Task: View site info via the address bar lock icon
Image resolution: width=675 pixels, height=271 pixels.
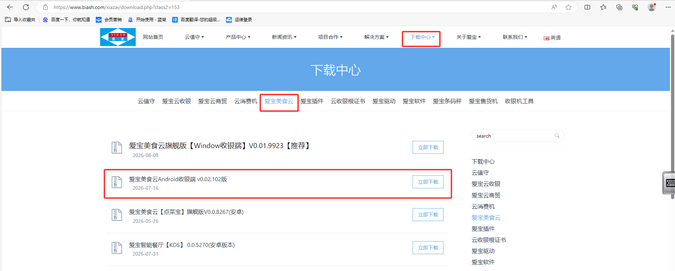Action: (x=45, y=7)
